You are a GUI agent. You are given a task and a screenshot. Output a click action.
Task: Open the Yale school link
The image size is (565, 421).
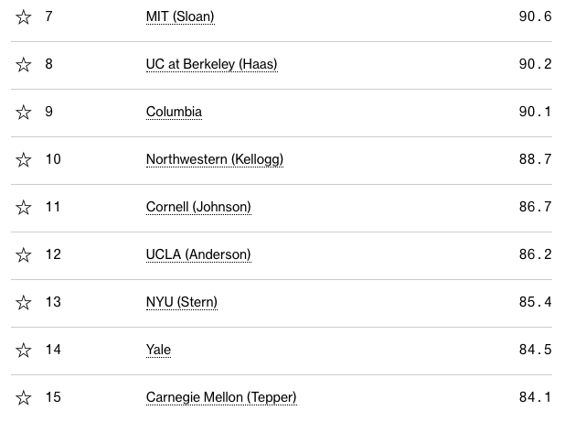coord(158,350)
